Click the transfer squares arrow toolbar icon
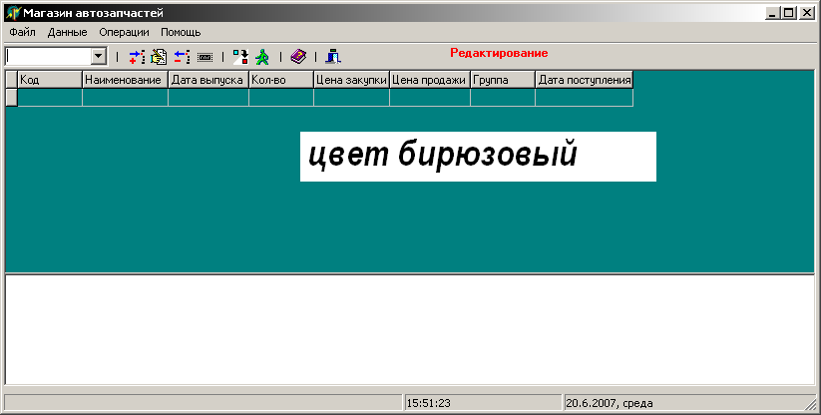This screenshot has width=821, height=415. 240,57
